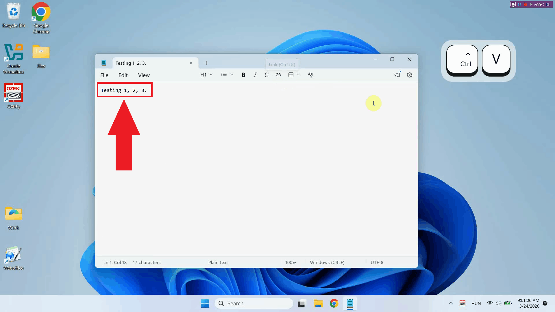555x312 pixels.
Task: Clear formatting with the Ab eraser icon
Action: (x=310, y=75)
